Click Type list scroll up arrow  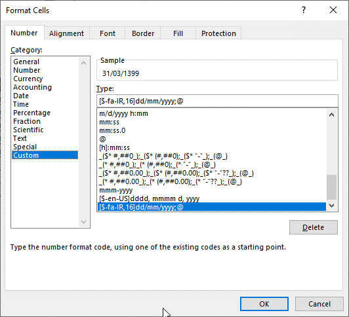coord(332,115)
